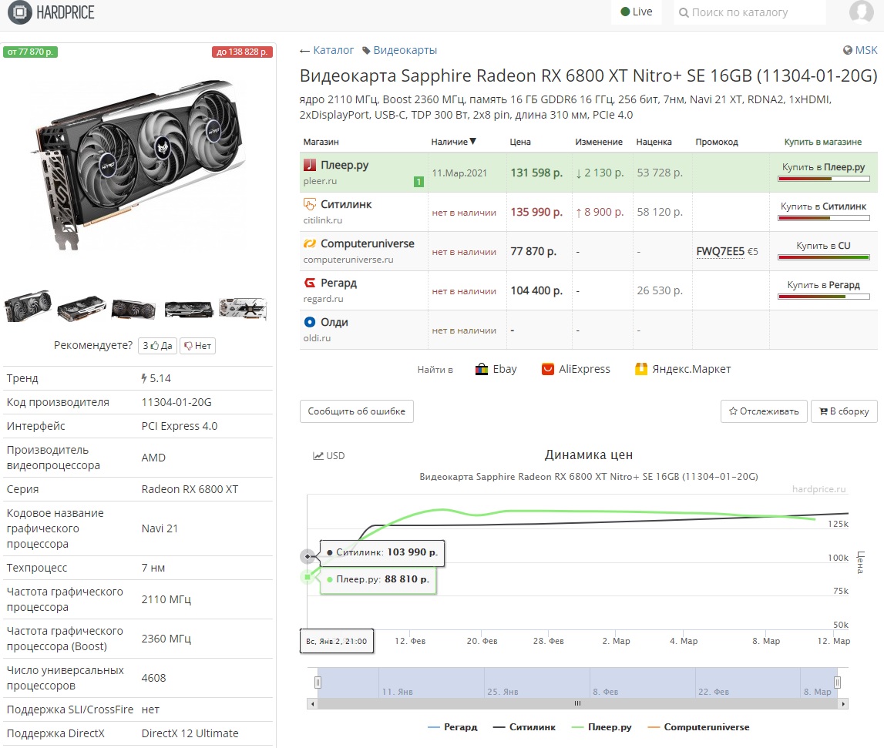Click the chart scrollbar left arrow

(x=312, y=703)
